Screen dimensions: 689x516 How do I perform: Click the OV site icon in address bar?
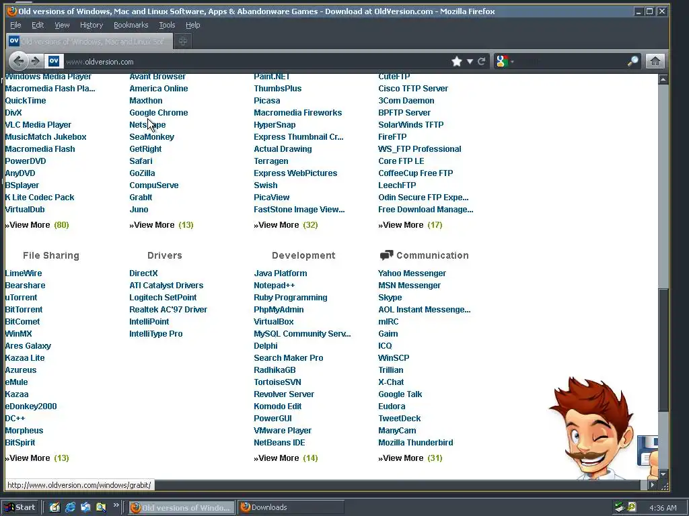click(54, 61)
